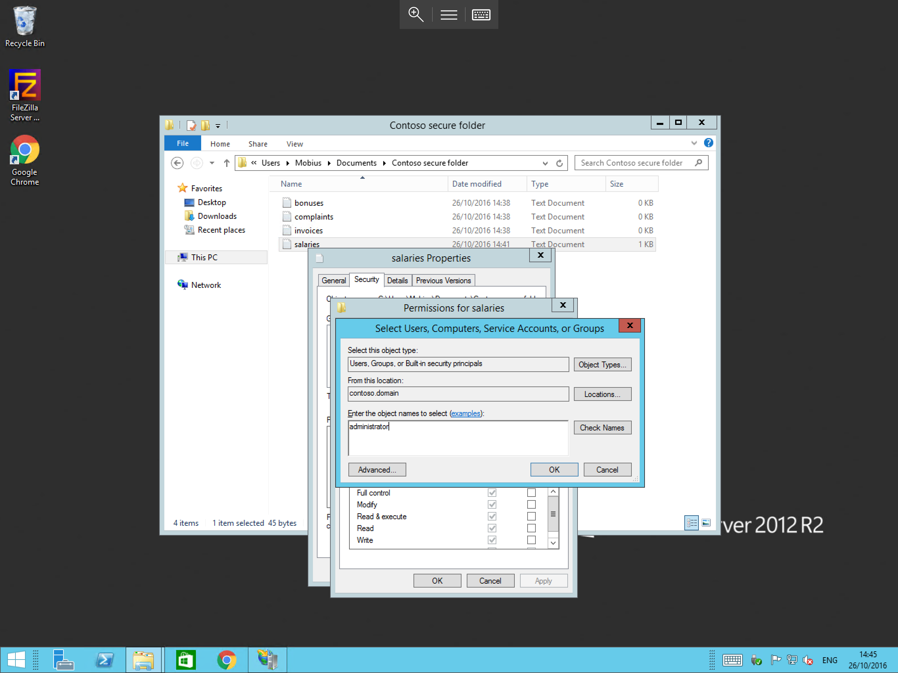Switch to large icons view layout icon
The height and width of the screenshot is (673, 898).
pos(706,523)
